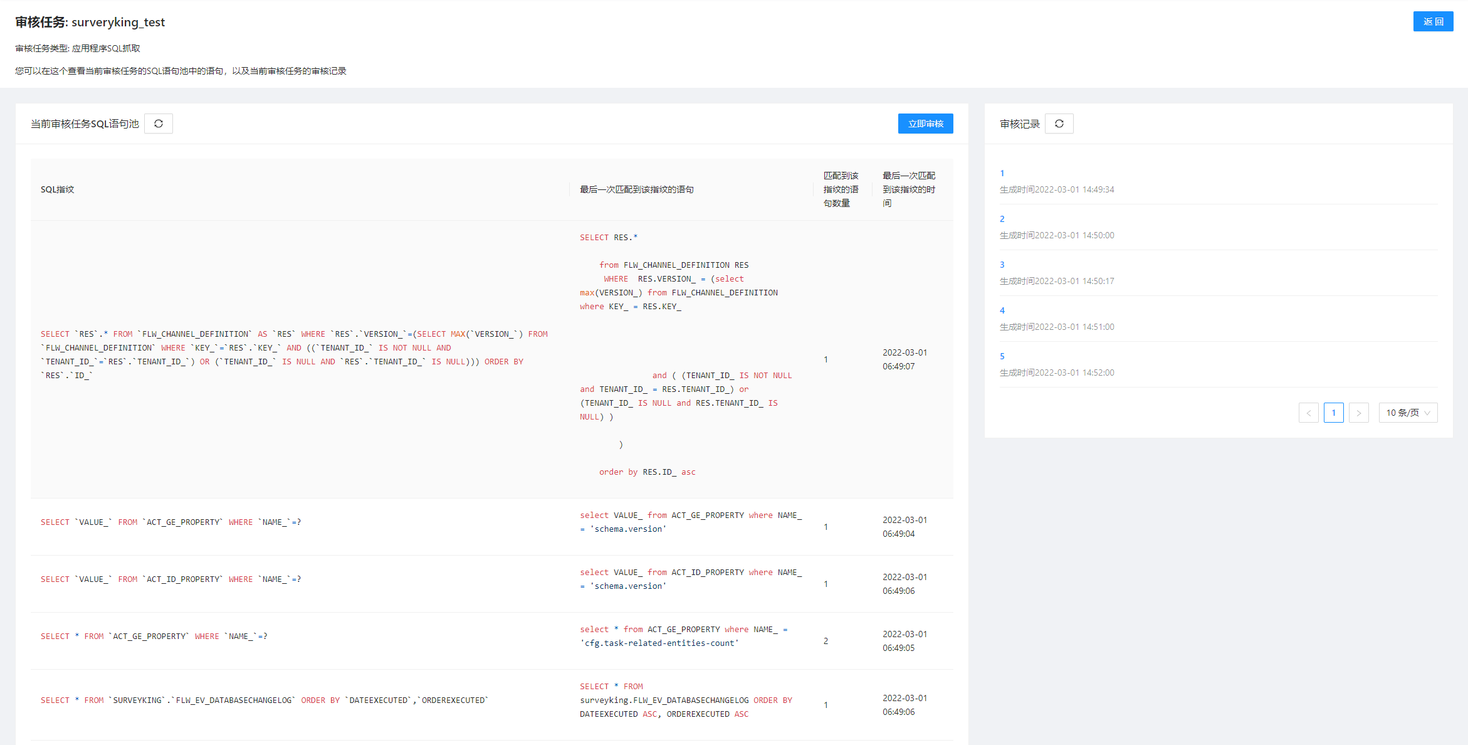The image size is (1468, 745).
Task: Select fingerprint SELECT `VALUE_` FROM `ACT_GE_PROPERTY`
Action: [170, 522]
